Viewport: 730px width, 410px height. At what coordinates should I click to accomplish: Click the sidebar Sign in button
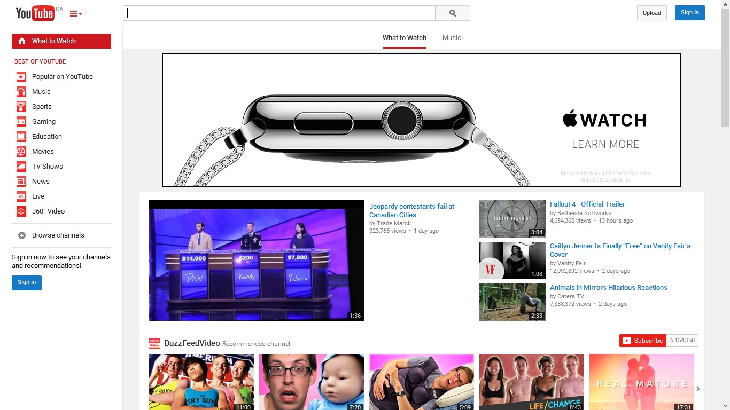click(27, 282)
